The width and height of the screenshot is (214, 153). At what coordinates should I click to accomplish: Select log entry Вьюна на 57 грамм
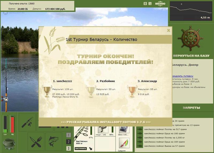coord(165,146)
